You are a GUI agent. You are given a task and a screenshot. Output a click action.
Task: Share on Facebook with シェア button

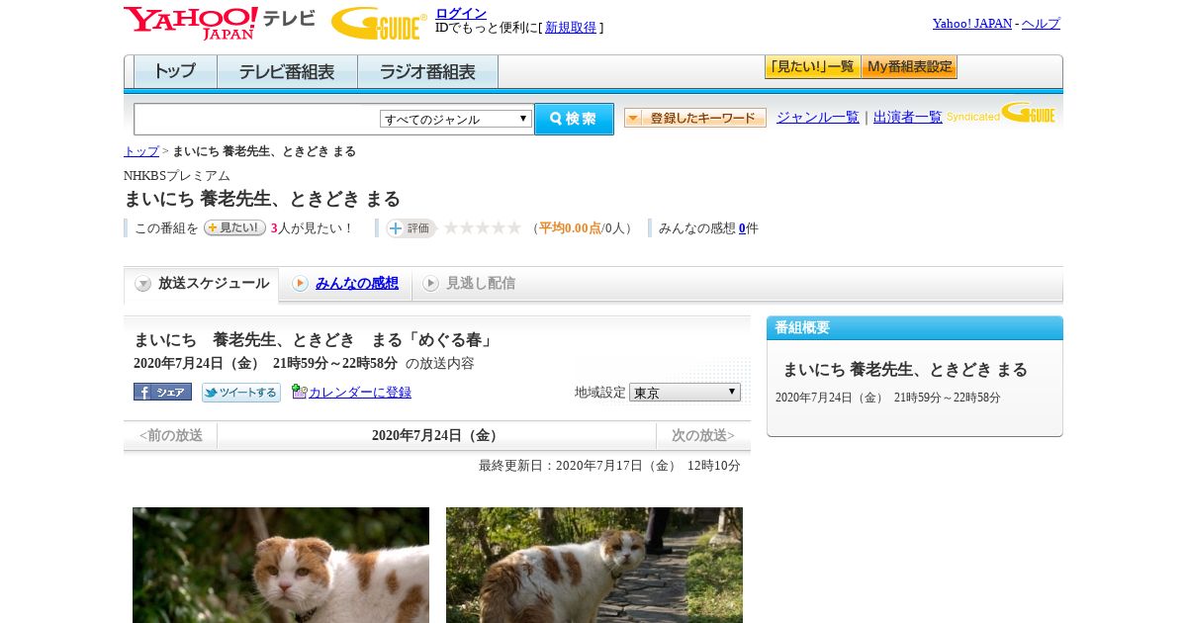162,392
